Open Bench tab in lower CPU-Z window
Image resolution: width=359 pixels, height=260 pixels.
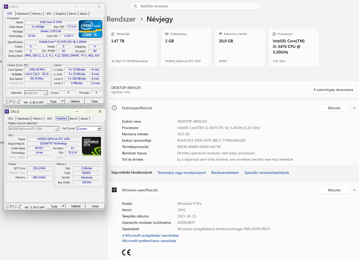pyautogui.click(x=74, y=119)
